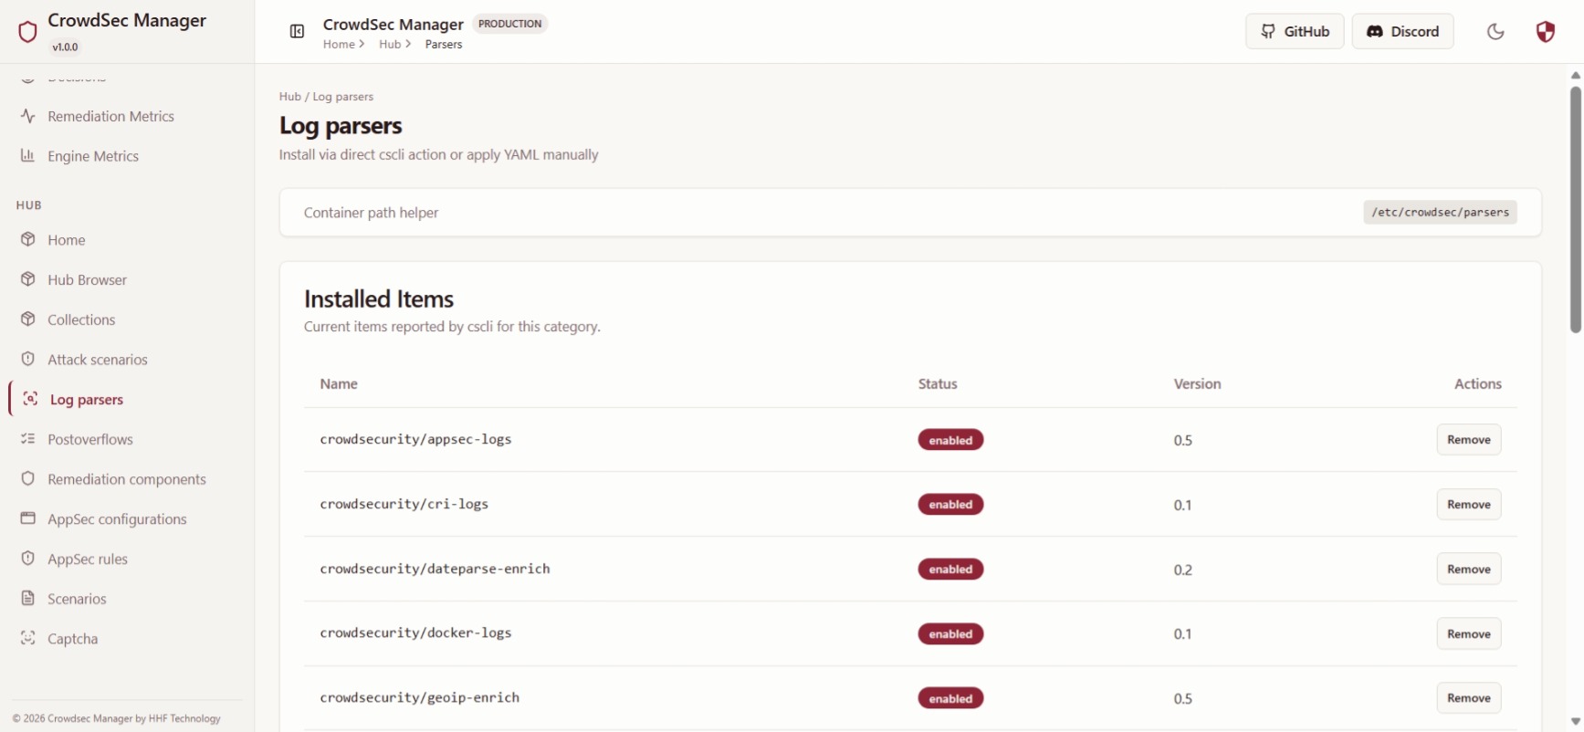
Task: Click enabled badge for appsec-logs
Action: pos(950,440)
